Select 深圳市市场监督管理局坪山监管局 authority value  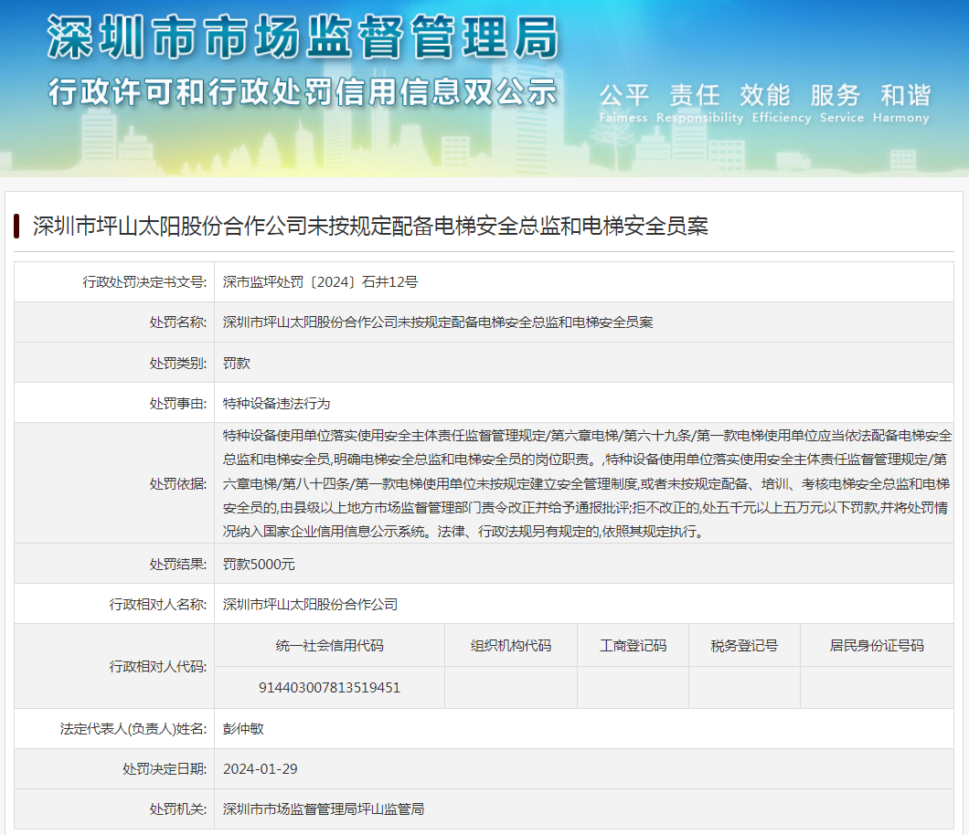[324, 809]
